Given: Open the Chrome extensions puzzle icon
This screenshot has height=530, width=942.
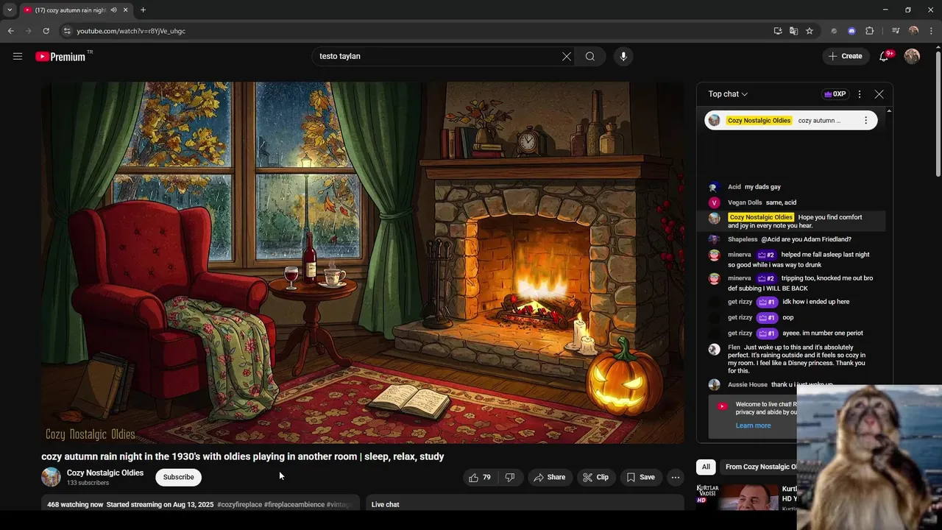Looking at the screenshot, I should pos(869,31).
